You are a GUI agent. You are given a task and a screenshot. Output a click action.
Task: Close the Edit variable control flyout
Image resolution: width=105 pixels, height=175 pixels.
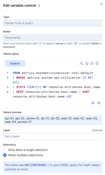101,4
